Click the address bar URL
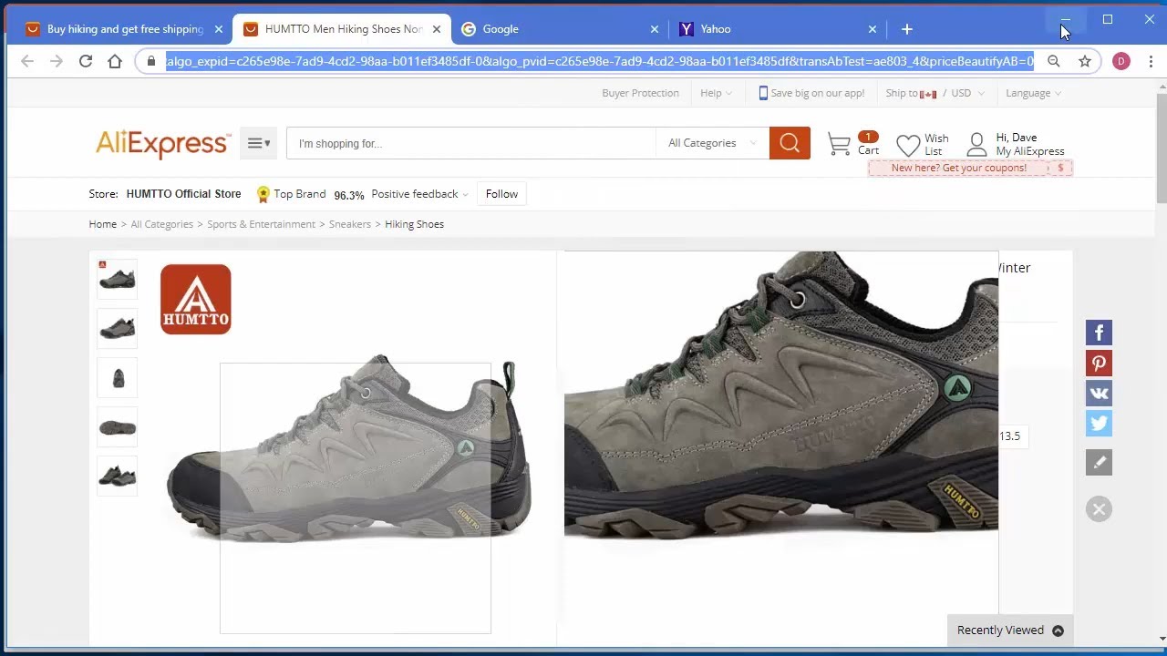The image size is (1167, 656). pos(600,61)
